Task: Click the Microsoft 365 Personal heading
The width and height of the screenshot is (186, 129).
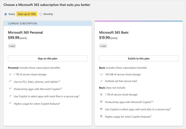Action: coord(25,33)
